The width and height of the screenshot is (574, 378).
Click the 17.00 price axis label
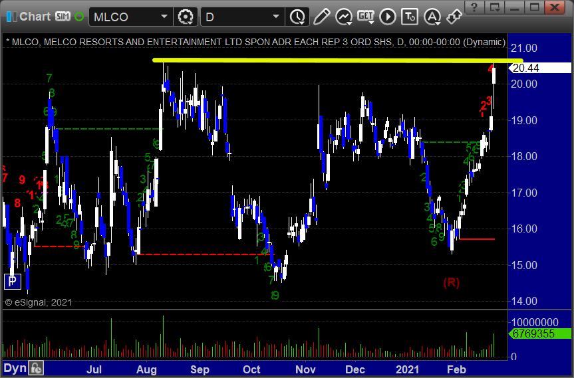click(524, 193)
